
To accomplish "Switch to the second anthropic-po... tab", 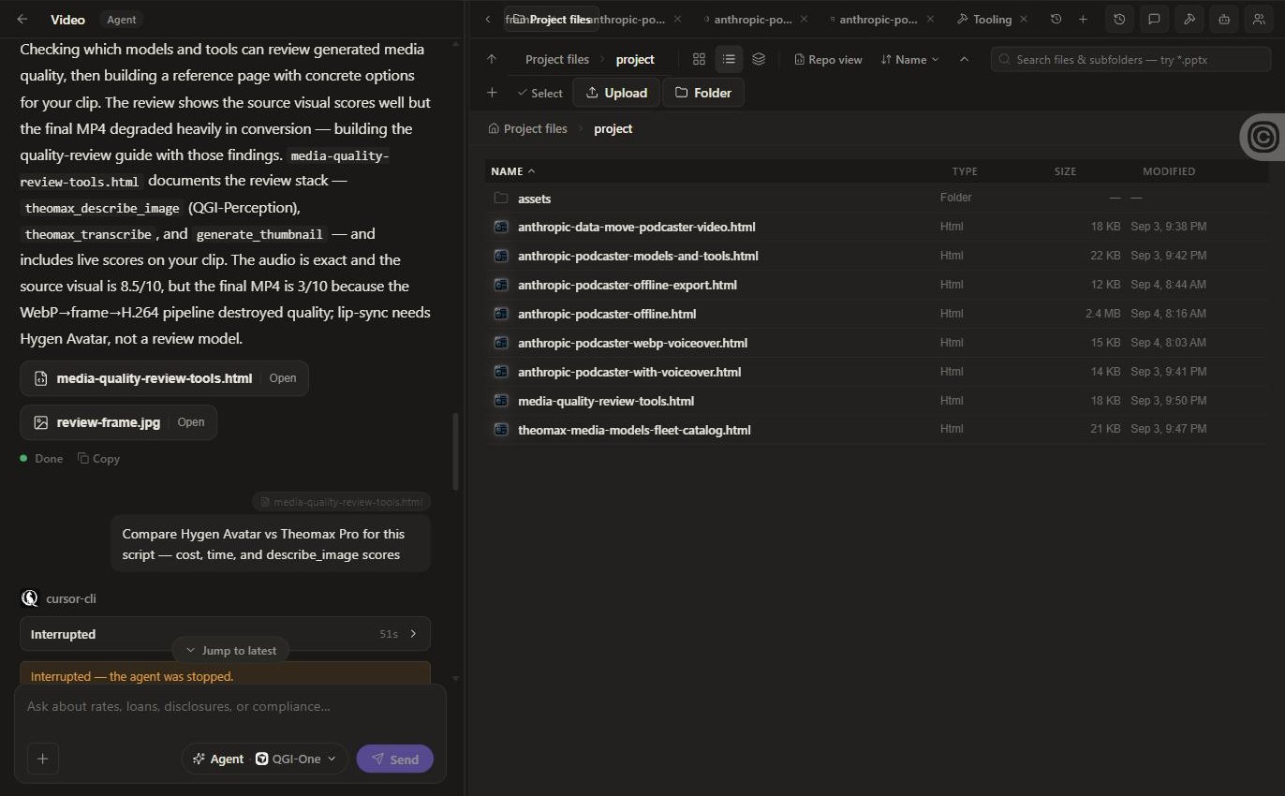I will click(x=753, y=20).
